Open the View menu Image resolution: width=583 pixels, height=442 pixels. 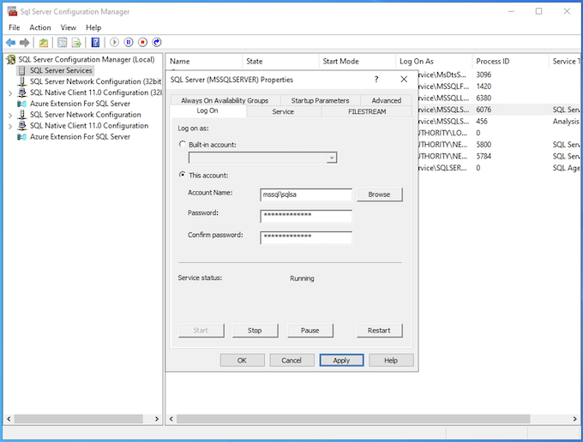(x=69, y=27)
